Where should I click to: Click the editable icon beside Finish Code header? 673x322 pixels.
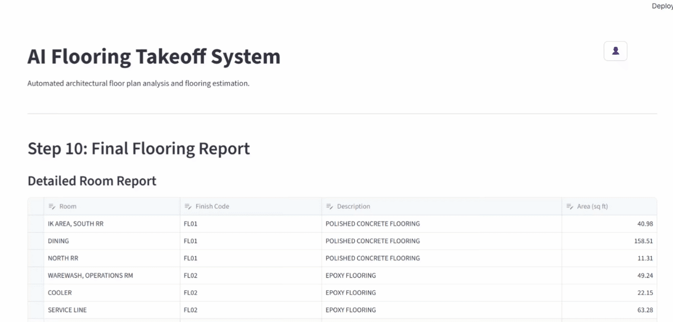[x=188, y=206]
